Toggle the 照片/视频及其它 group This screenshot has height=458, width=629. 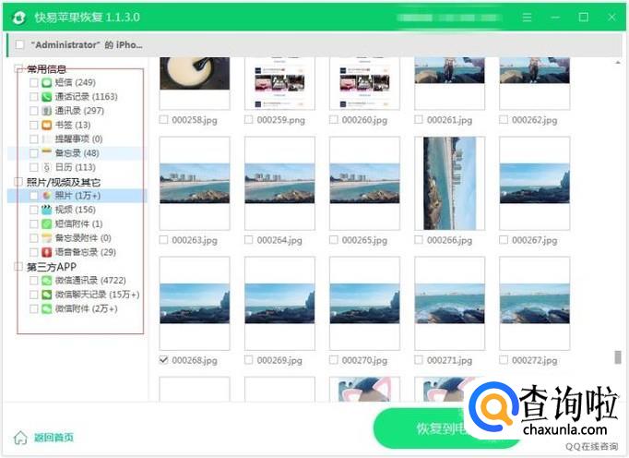coord(19,183)
